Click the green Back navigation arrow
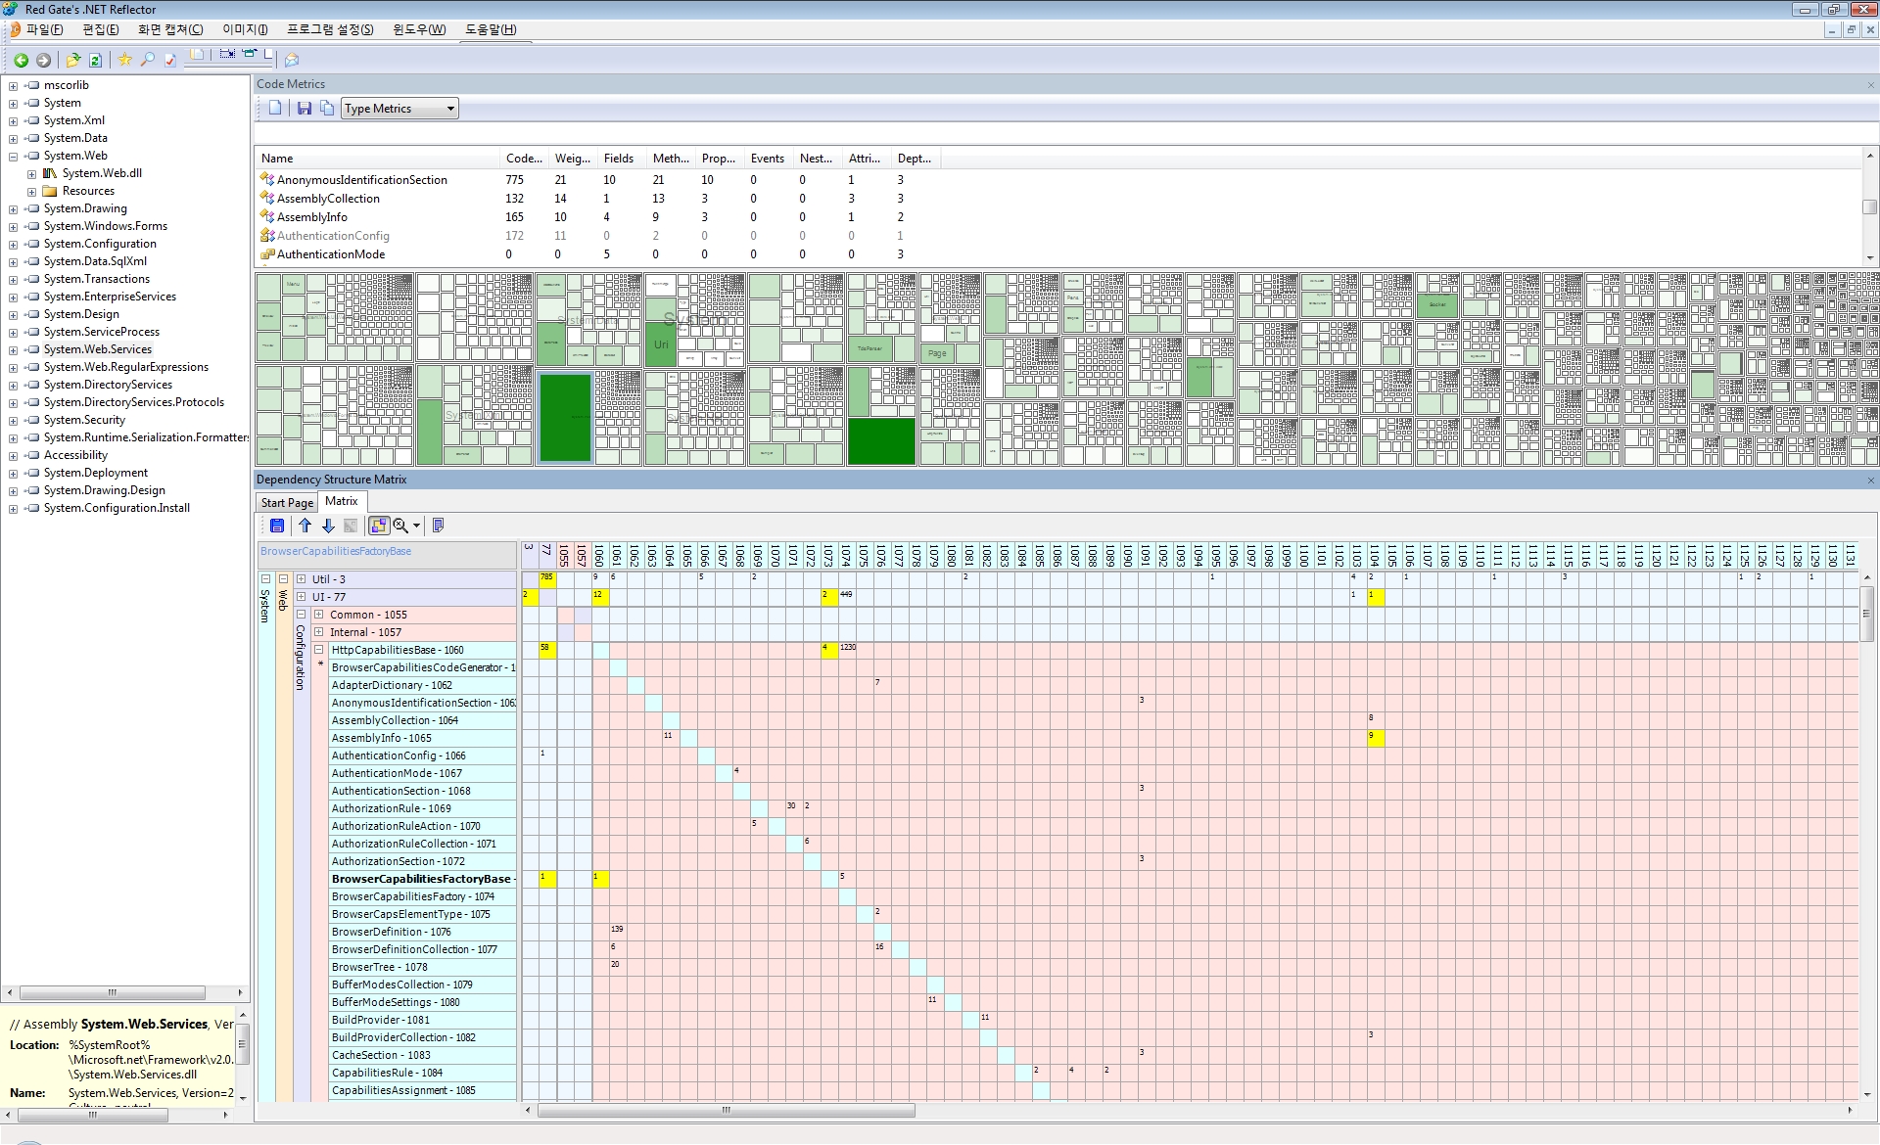 click(x=21, y=61)
